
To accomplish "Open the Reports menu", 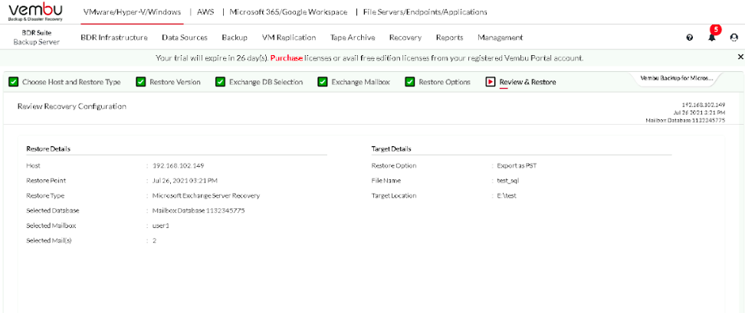I will coord(449,37).
